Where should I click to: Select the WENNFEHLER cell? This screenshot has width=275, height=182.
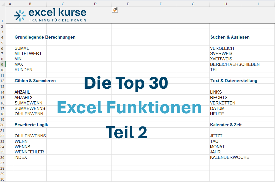[29, 152]
